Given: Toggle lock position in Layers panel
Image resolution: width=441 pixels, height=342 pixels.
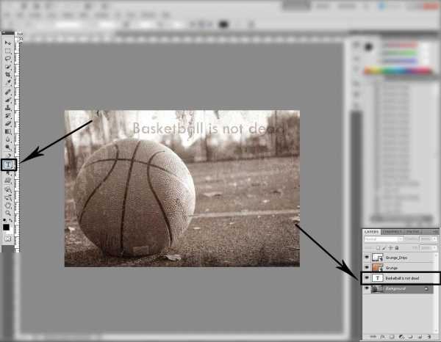Looking at the screenshot, I should pyautogui.click(x=390, y=248).
